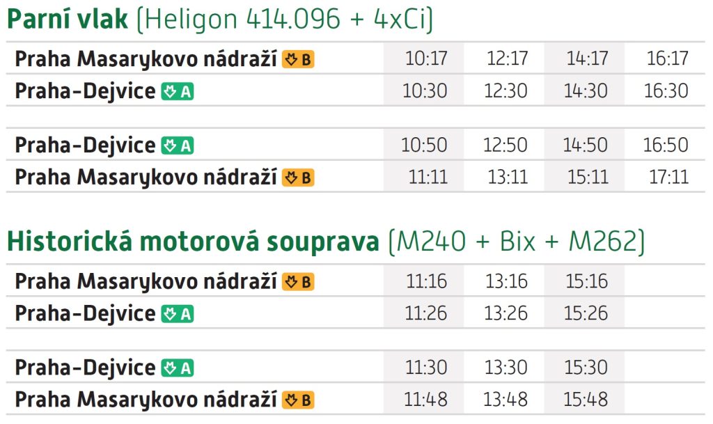Select the 15:26 Praha-Dejvice arrival time

click(x=586, y=313)
